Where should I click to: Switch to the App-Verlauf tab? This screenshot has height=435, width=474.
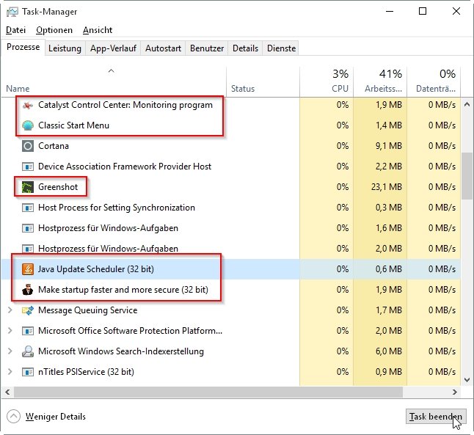pyautogui.click(x=113, y=48)
